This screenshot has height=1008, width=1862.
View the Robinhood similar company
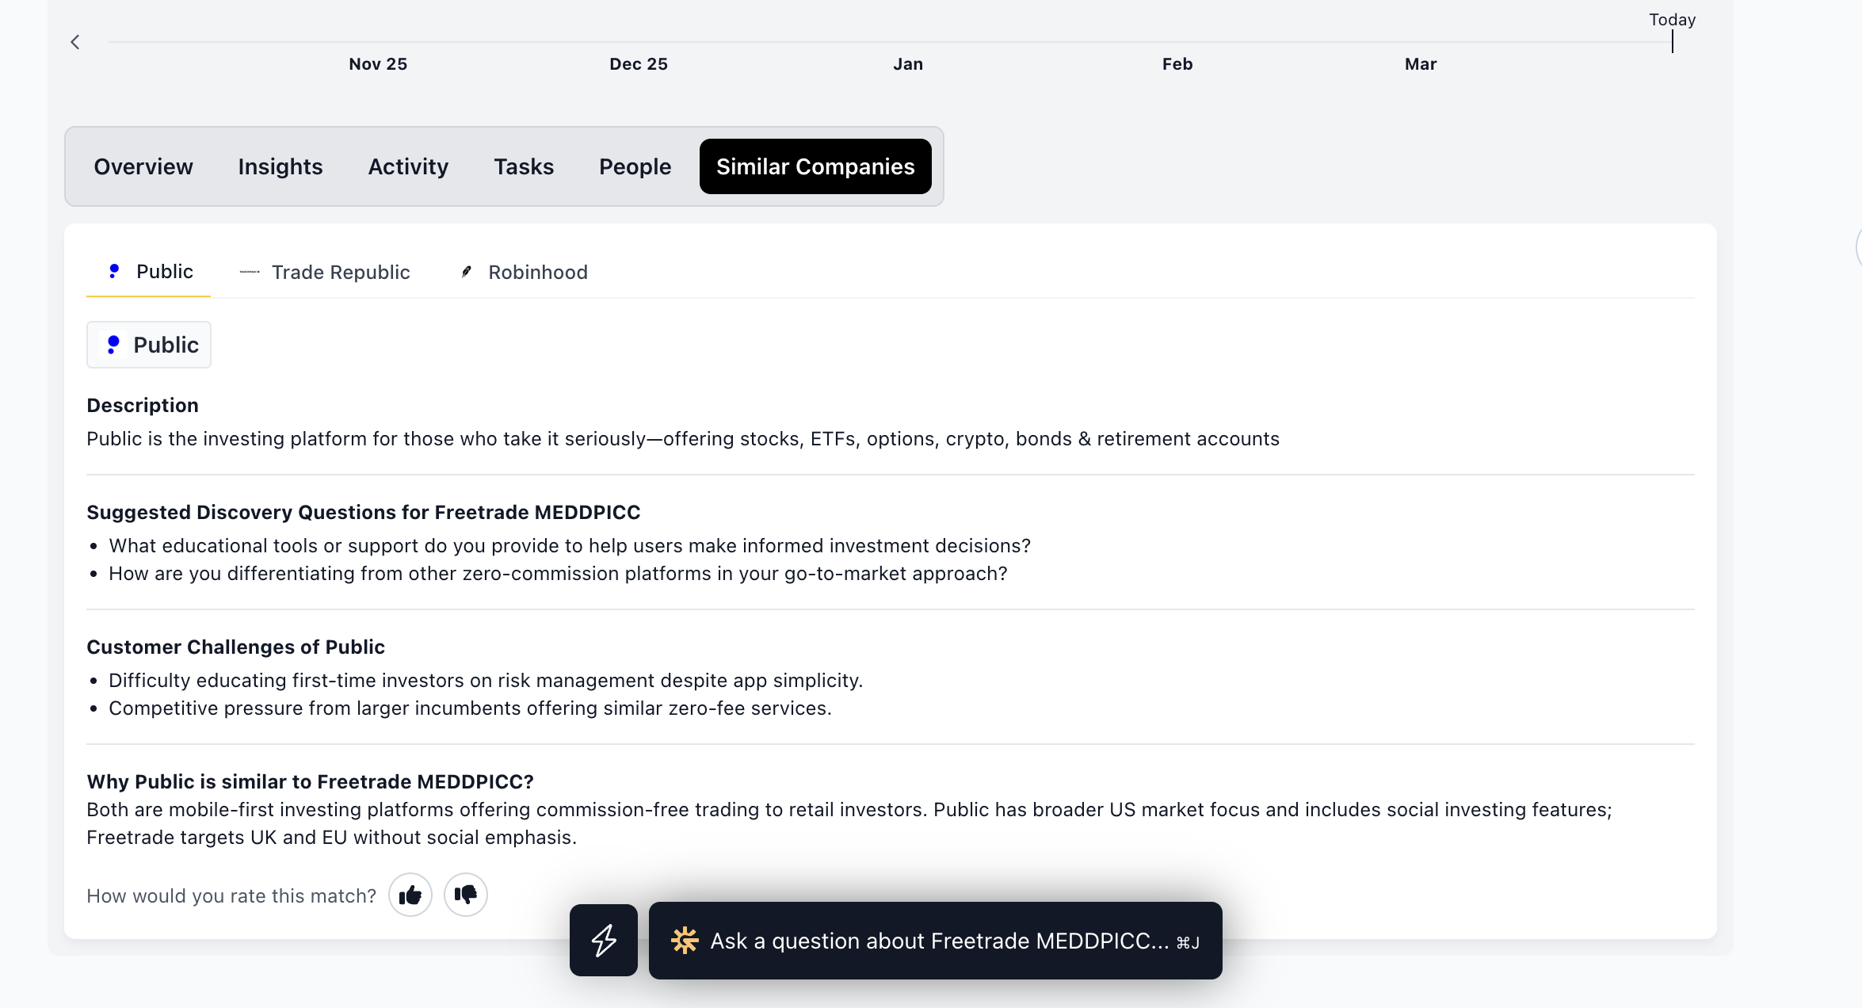pyautogui.click(x=524, y=273)
